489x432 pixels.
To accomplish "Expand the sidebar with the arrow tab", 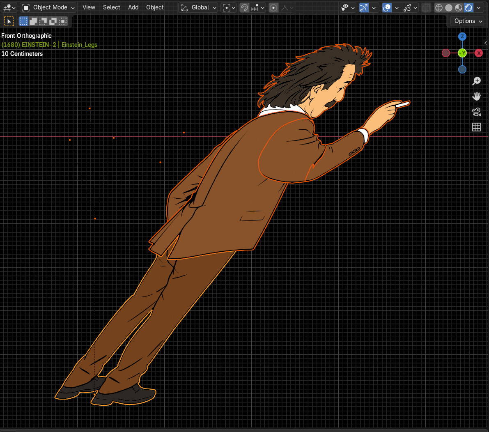I will [486, 43].
